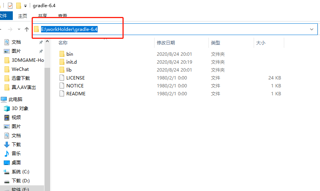Open 系统 (C:) drive
The image size is (320, 191).
20,172
